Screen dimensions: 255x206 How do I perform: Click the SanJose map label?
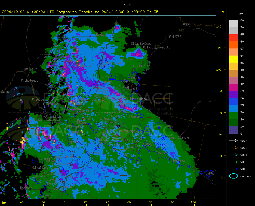click(127, 59)
